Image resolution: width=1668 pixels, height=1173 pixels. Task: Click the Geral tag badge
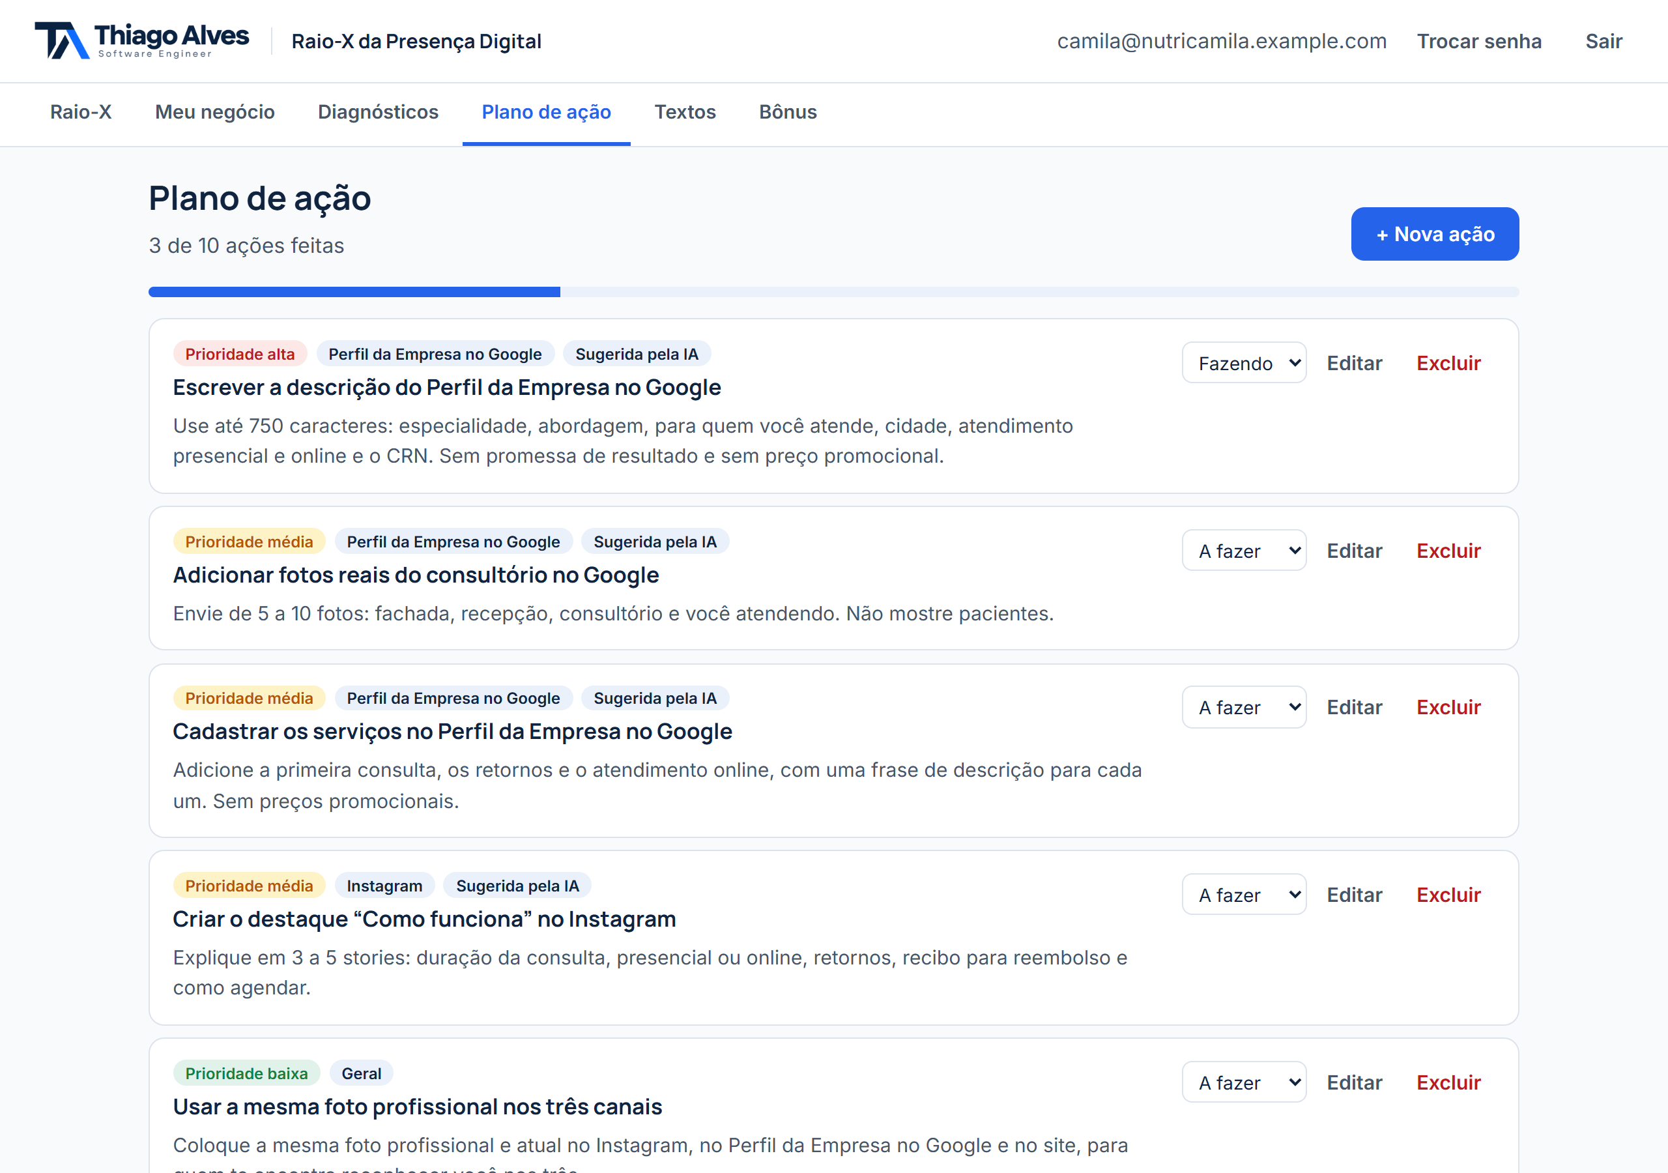coord(361,1073)
